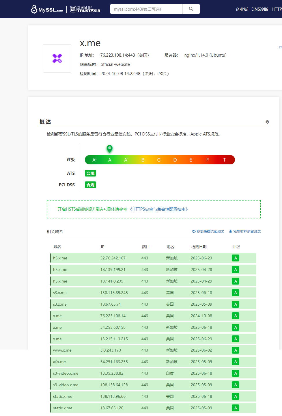Click the MySSL.com logo
Viewport: 282px width, 416px height.
pos(47,10)
